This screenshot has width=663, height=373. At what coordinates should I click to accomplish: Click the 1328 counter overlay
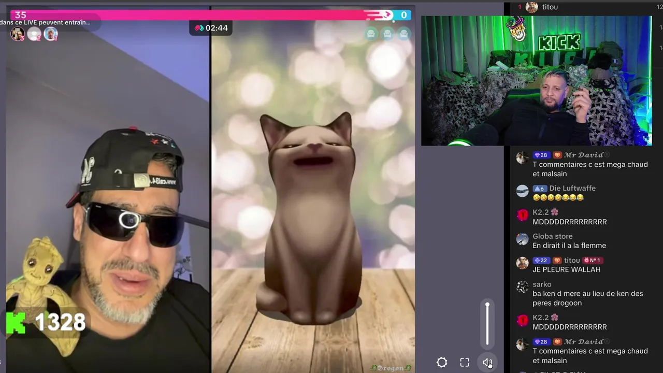(60, 322)
